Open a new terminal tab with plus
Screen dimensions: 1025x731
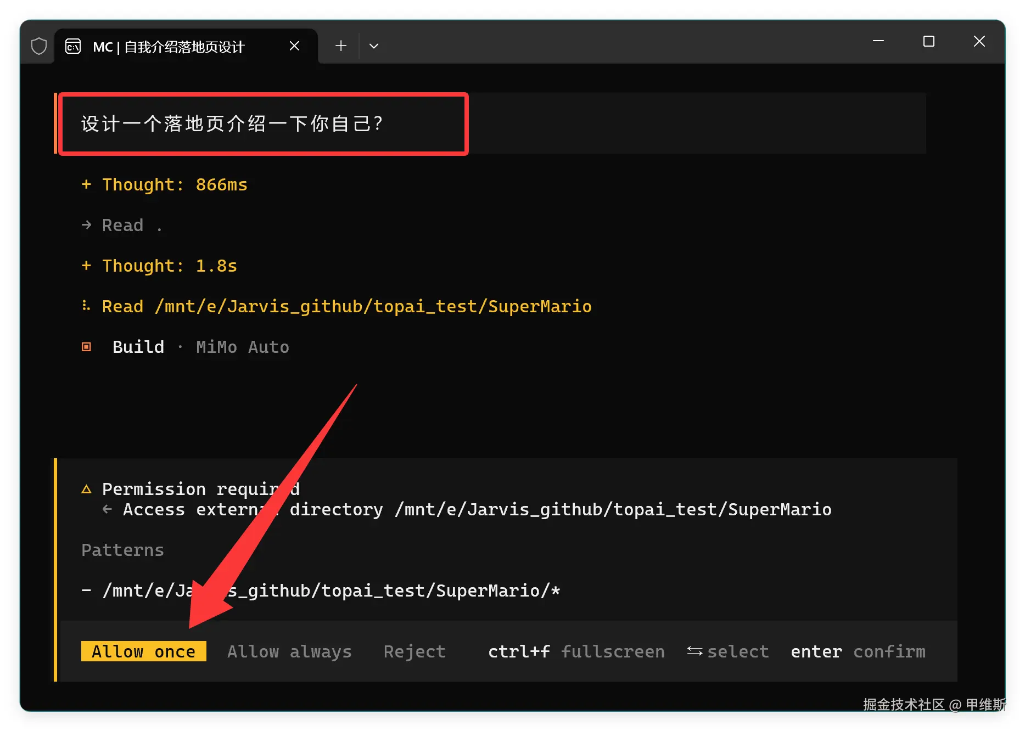341,46
